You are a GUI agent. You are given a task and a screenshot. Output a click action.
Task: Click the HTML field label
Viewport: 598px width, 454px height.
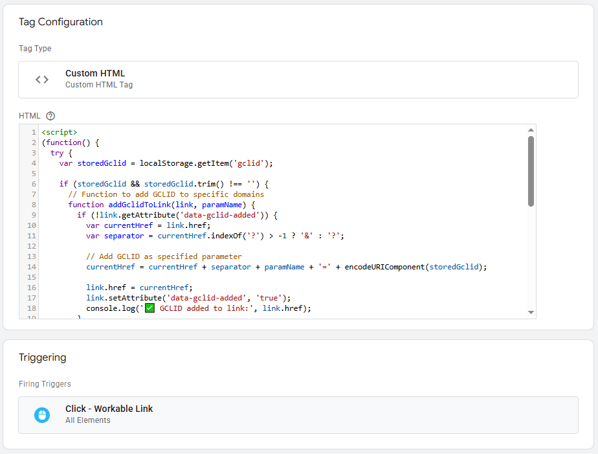tap(30, 115)
